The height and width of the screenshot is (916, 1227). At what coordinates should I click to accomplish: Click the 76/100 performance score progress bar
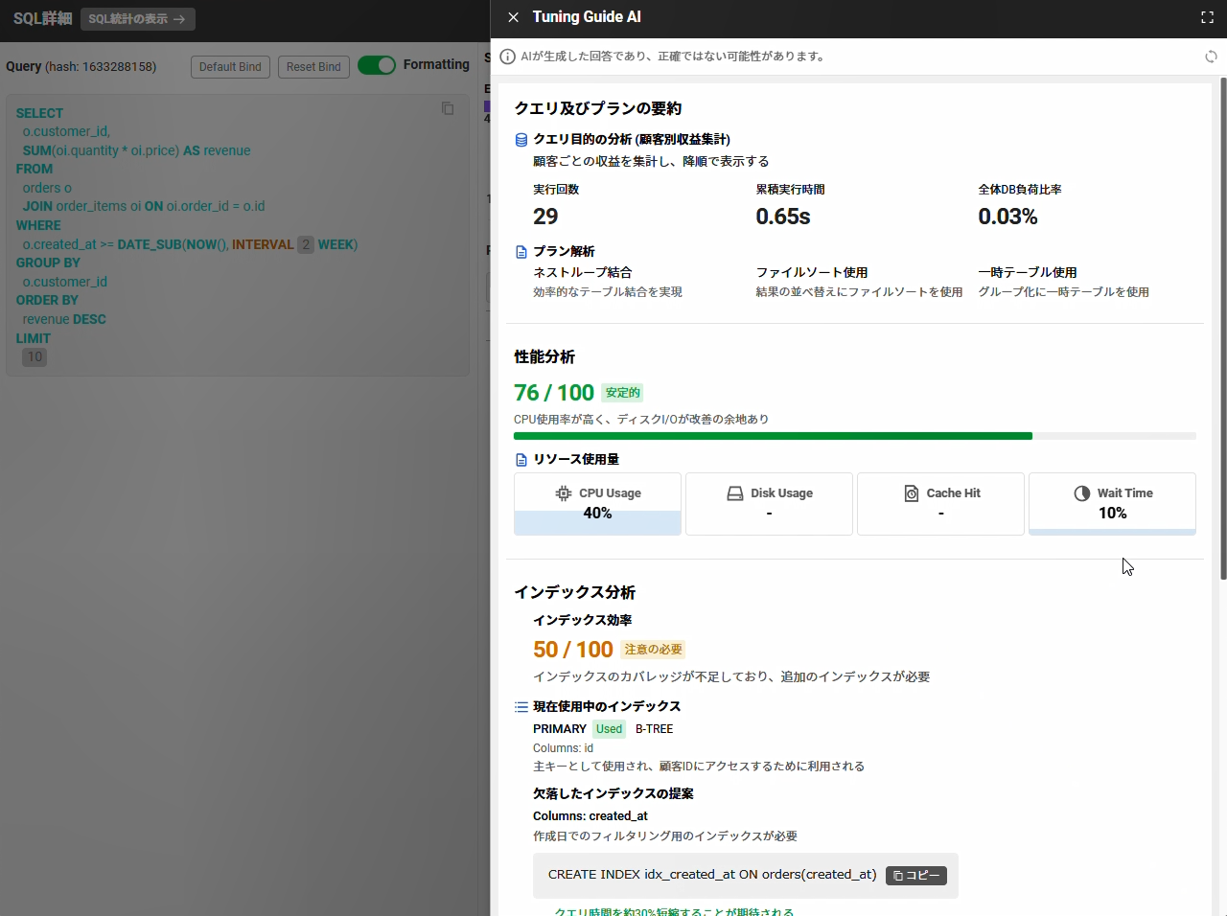(855, 436)
